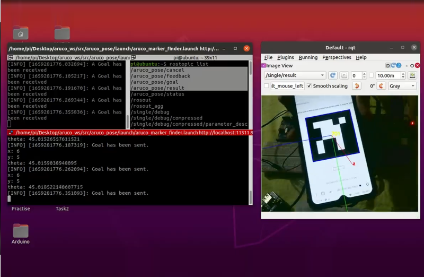Close the Image View plugin with red X

tap(417, 65)
